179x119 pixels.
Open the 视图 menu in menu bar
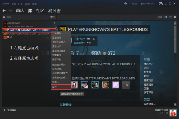pos(13,4)
